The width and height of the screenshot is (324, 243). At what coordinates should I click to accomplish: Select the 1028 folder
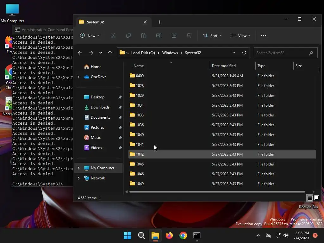(x=222, y=85)
